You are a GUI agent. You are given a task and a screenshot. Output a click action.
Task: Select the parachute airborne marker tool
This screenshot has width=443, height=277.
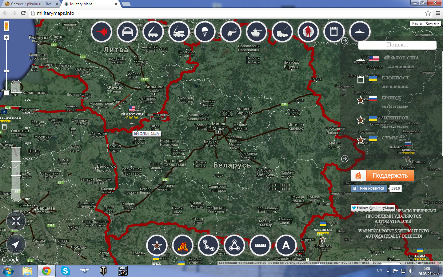205,32
